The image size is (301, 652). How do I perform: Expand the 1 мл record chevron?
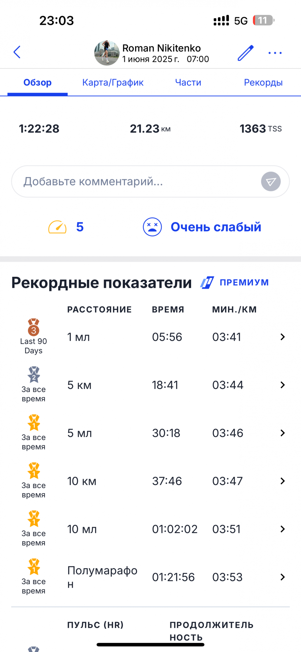coord(282,337)
